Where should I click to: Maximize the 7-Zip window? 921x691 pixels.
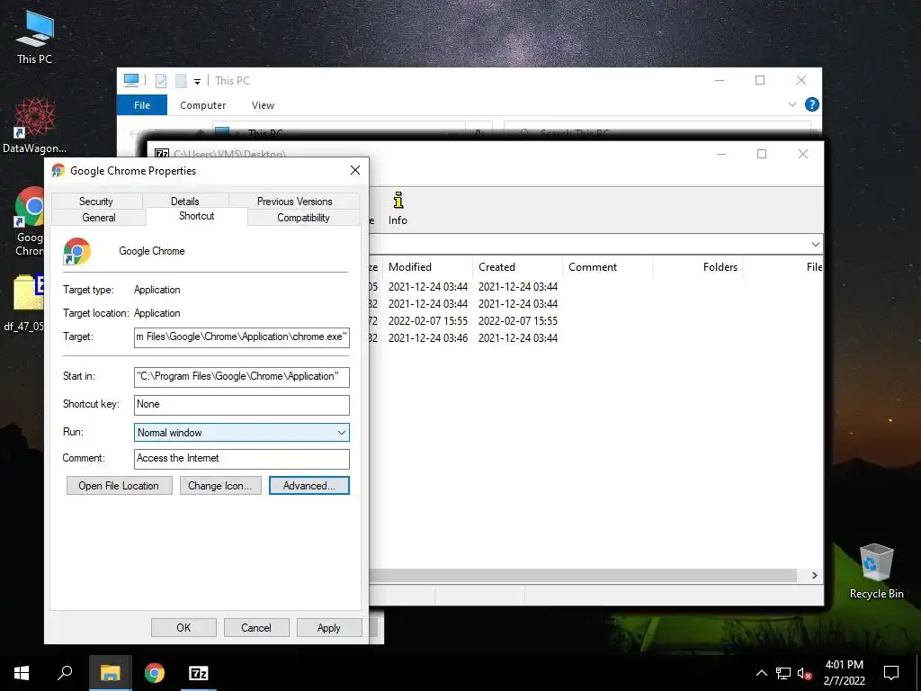[762, 154]
